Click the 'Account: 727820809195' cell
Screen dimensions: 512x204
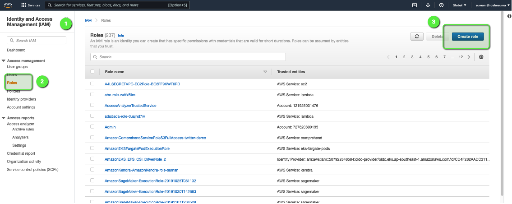297,127
